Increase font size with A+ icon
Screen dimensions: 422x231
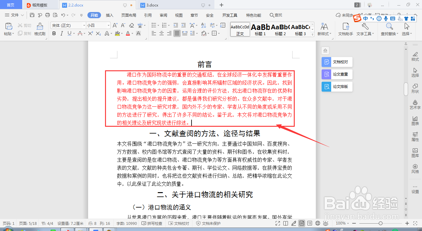click(x=115, y=25)
